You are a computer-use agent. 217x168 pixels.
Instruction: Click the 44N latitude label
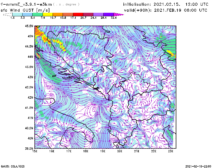(x=30, y=57)
